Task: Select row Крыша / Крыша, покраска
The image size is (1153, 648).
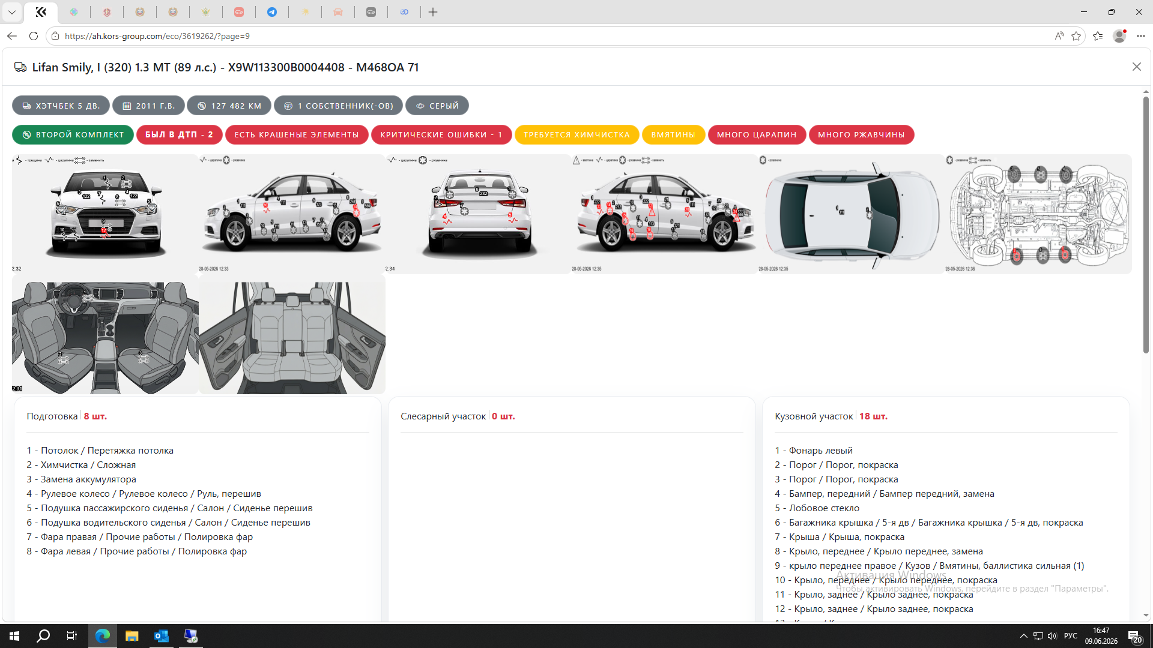Action: pyautogui.click(x=840, y=537)
